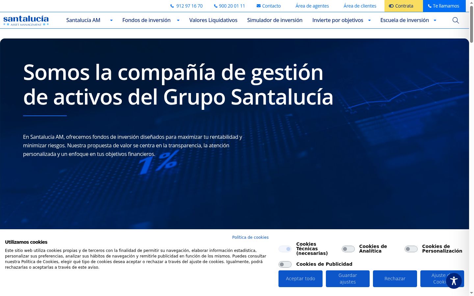Click the 'Utilizamos cookies' heading
Screen dimensions: 474x296
pyautogui.click(x=26, y=242)
